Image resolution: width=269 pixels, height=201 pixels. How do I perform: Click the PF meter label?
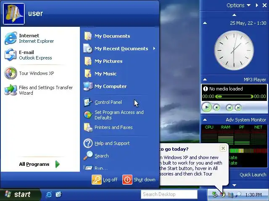click(242, 127)
